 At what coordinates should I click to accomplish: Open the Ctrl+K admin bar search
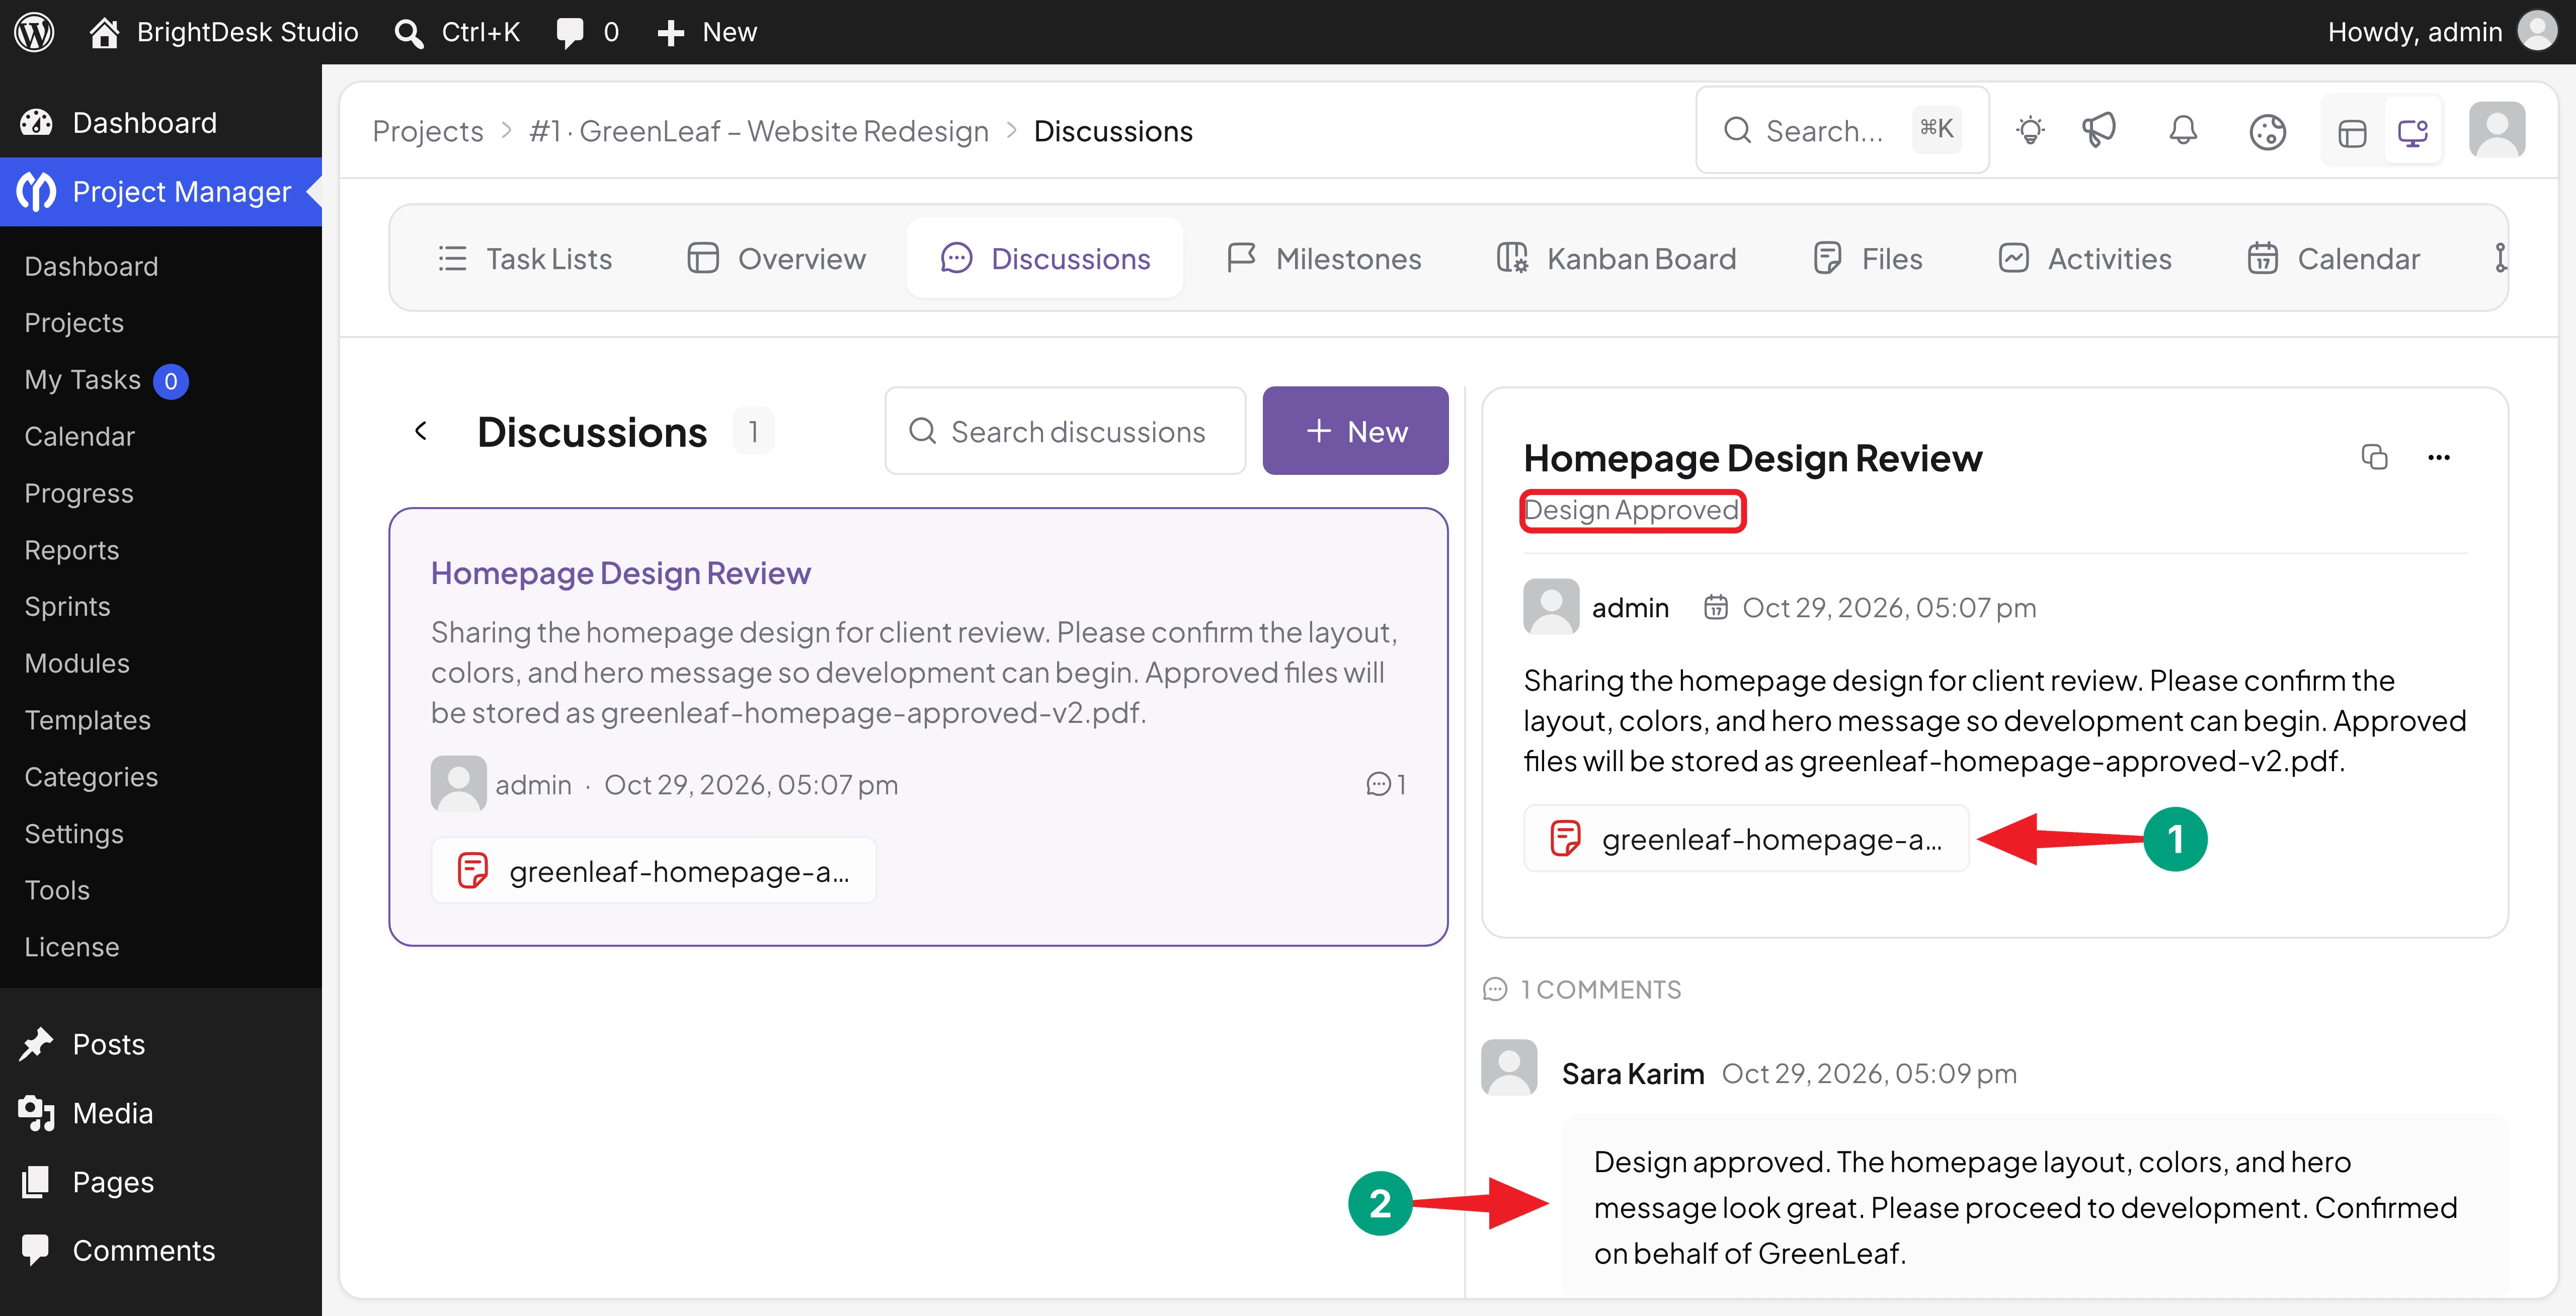(x=457, y=32)
